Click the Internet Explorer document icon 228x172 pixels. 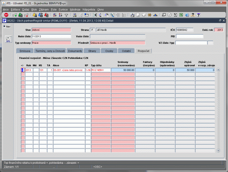pos(187,15)
